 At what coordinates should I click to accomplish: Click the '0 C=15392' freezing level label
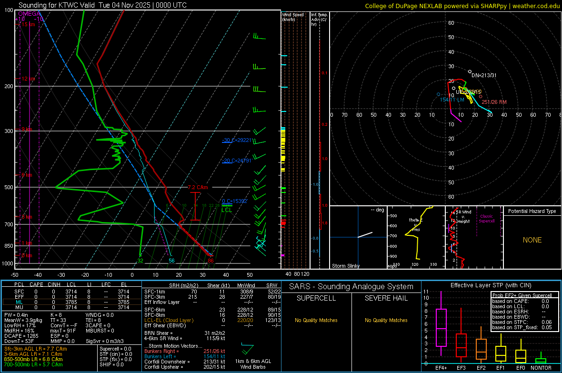click(234, 201)
